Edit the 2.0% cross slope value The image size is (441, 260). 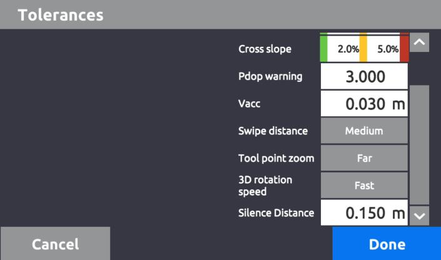click(345, 49)
